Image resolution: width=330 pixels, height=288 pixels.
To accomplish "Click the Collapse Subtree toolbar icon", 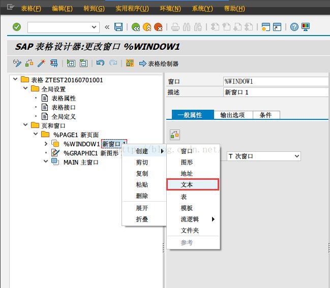I will [x=83, y=63].
